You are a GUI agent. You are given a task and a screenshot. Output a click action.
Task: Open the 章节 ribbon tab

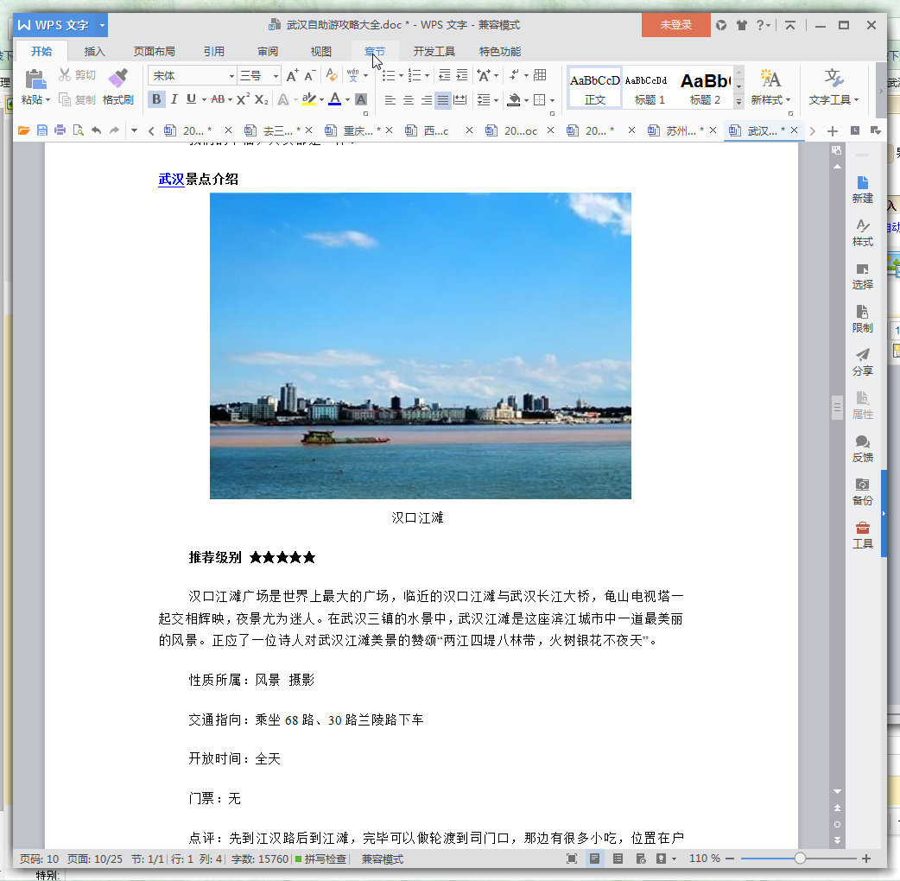[374, 52]
